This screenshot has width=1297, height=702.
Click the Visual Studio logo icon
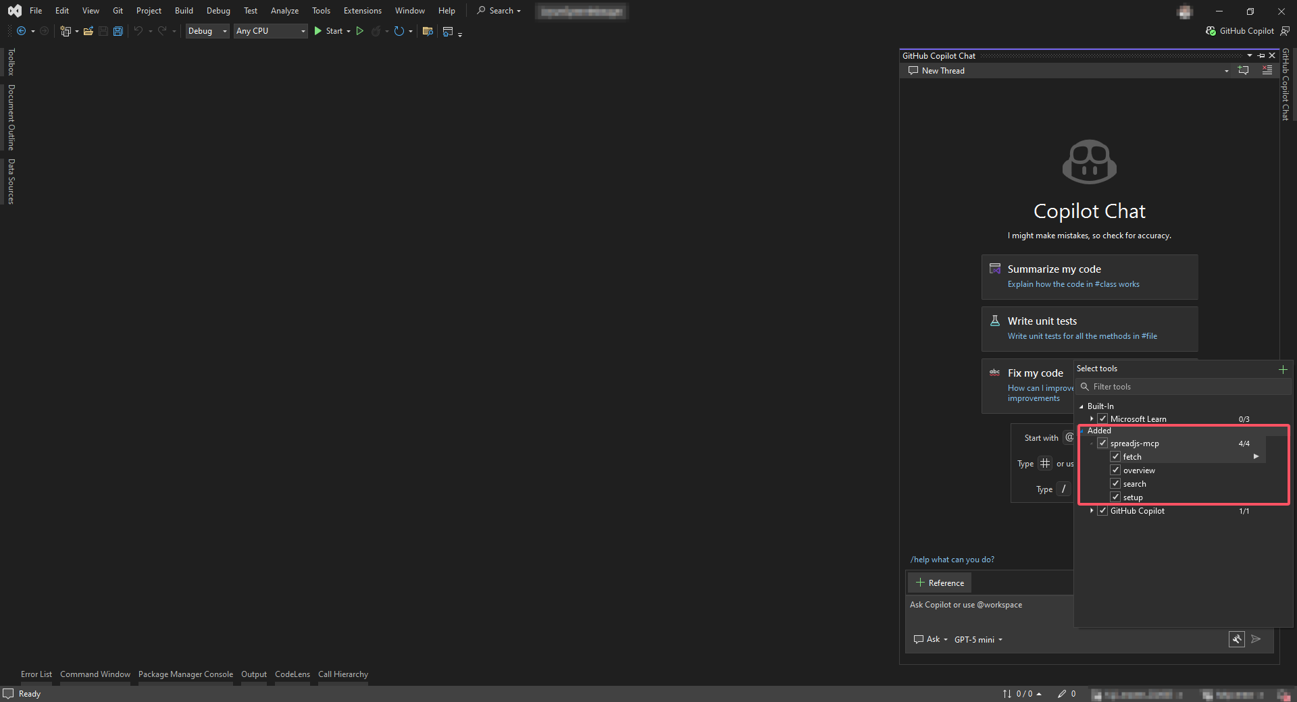click(14, 11)
